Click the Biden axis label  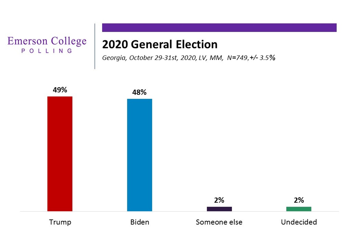(139, 222)
